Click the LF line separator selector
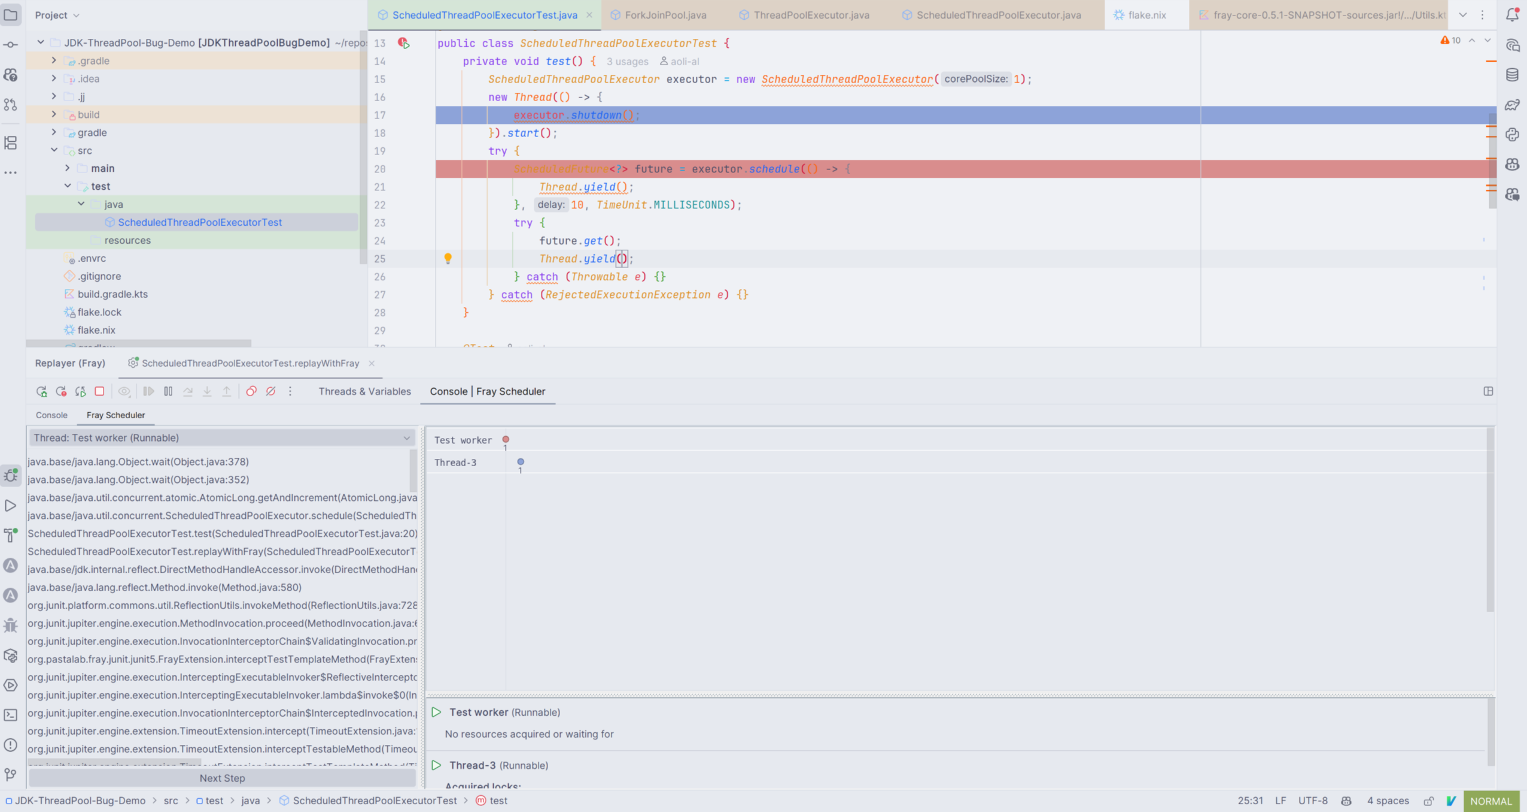Screen dimensions: 1527x812 tap(1280, 801)
